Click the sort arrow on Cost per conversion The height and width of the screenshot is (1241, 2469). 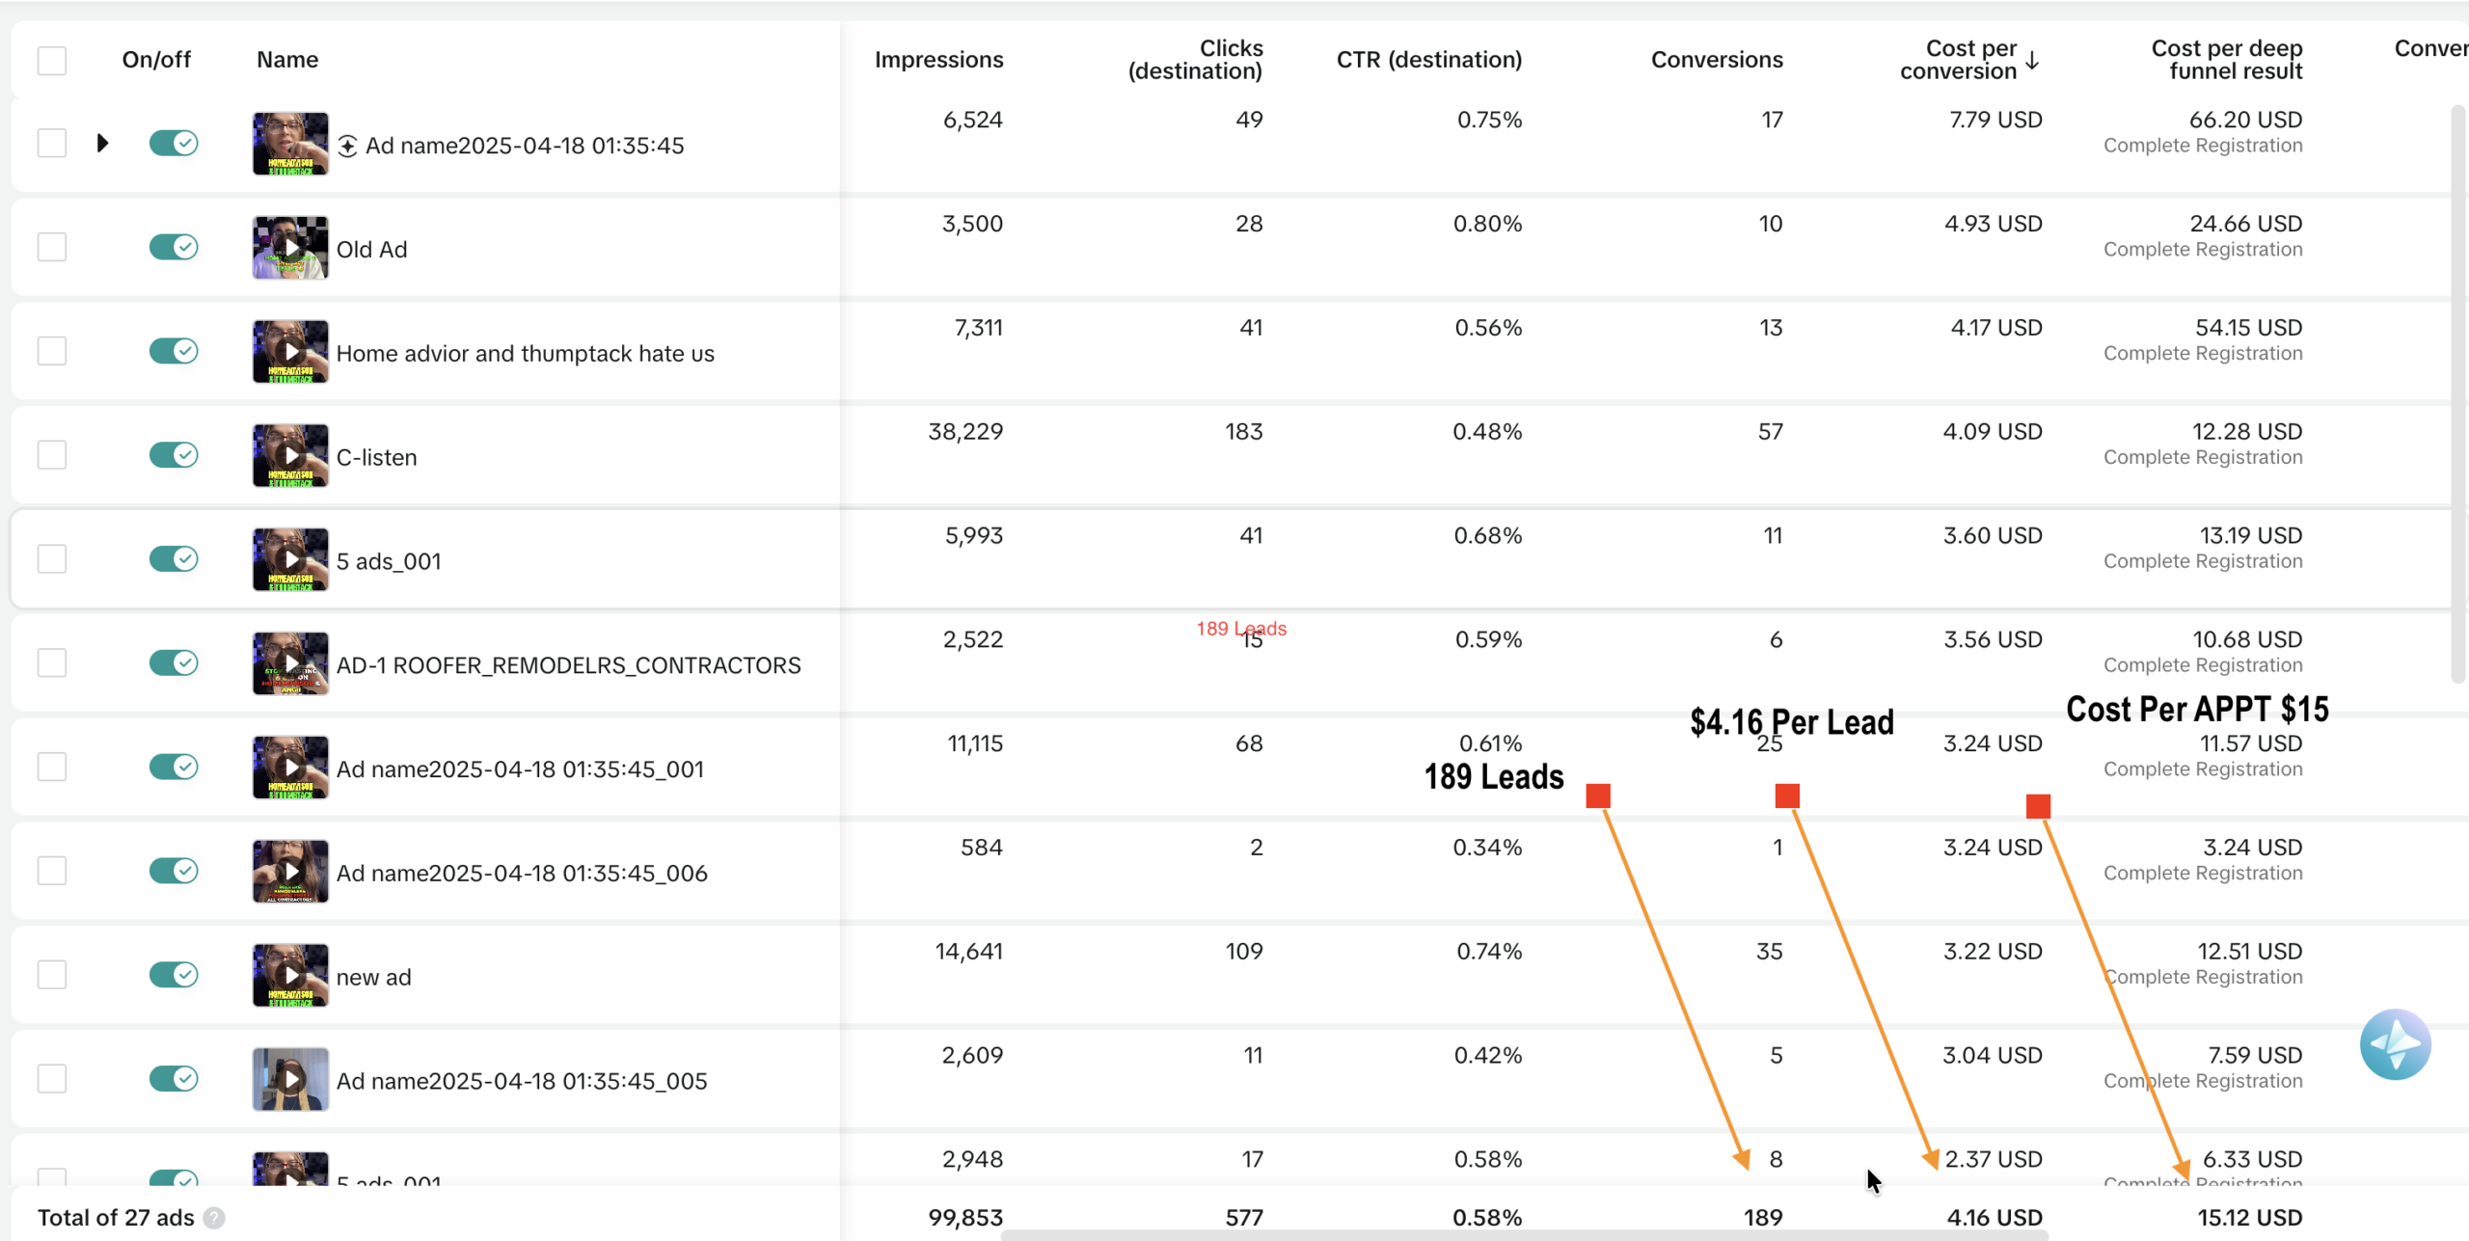(x=2034, y=60)
